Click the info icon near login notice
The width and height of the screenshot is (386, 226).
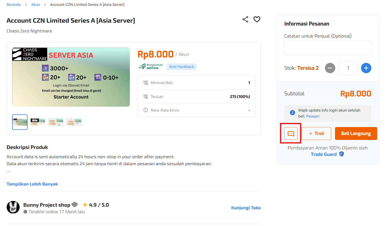292,113
